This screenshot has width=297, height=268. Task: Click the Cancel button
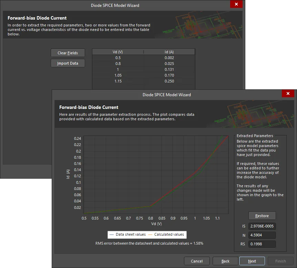197,261
